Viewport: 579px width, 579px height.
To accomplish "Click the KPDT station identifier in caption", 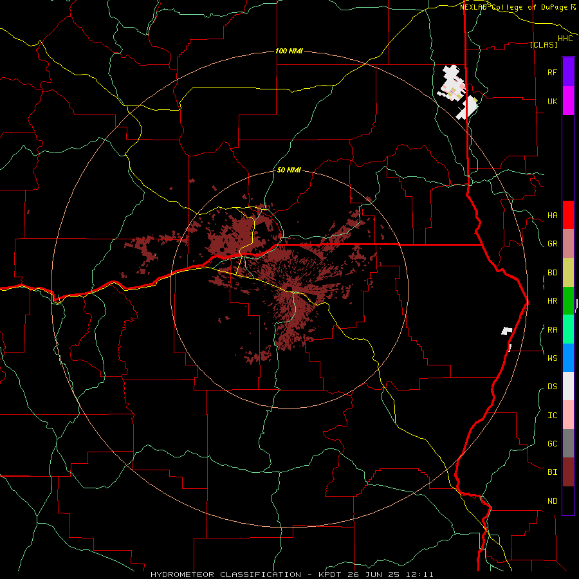I will click(x=330, y=574).
